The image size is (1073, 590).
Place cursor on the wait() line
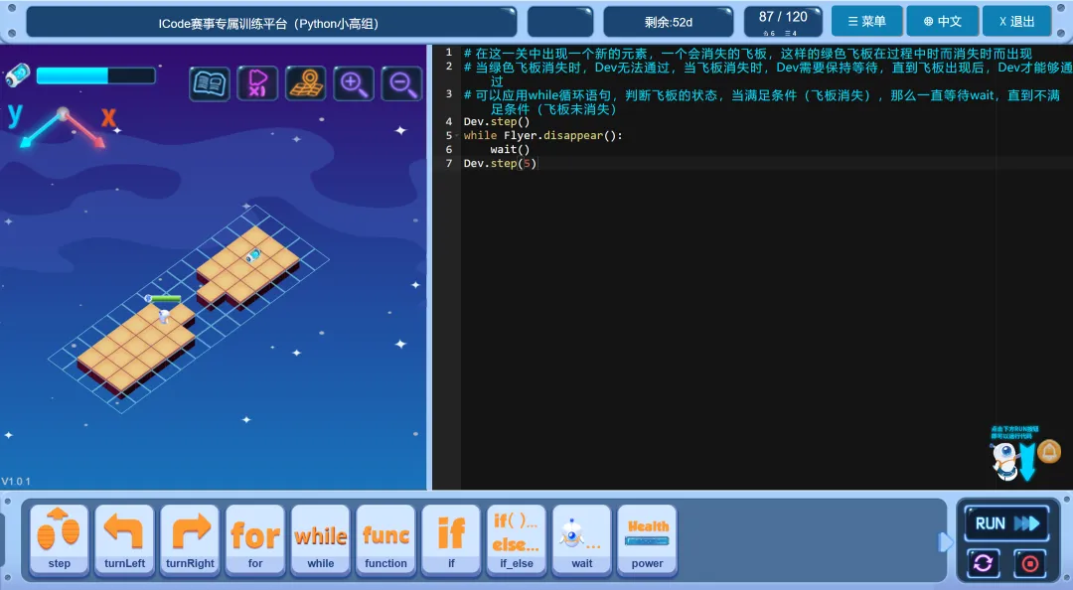point(510,149)
